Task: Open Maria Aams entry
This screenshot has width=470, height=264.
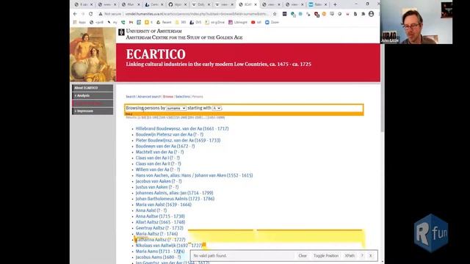Action: 160,251
